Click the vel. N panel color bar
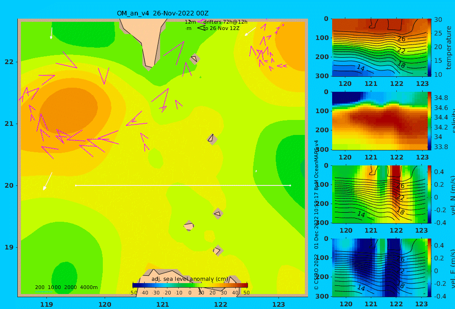Screen dimensions: 455x309 coord(430,194)
